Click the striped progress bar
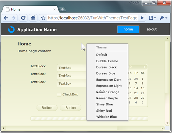Screen dimensions: 172x133 58,119
